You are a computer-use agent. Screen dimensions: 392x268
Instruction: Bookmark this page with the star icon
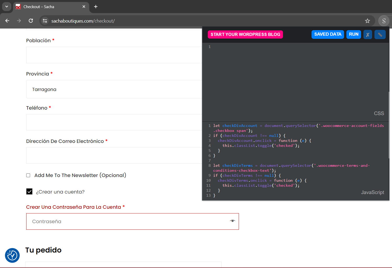(x=367, y=21)
